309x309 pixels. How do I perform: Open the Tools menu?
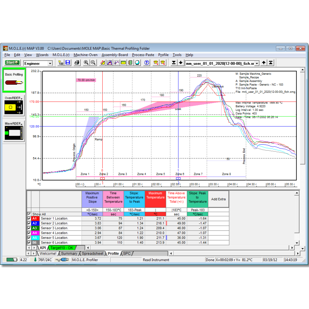[177, 55]
